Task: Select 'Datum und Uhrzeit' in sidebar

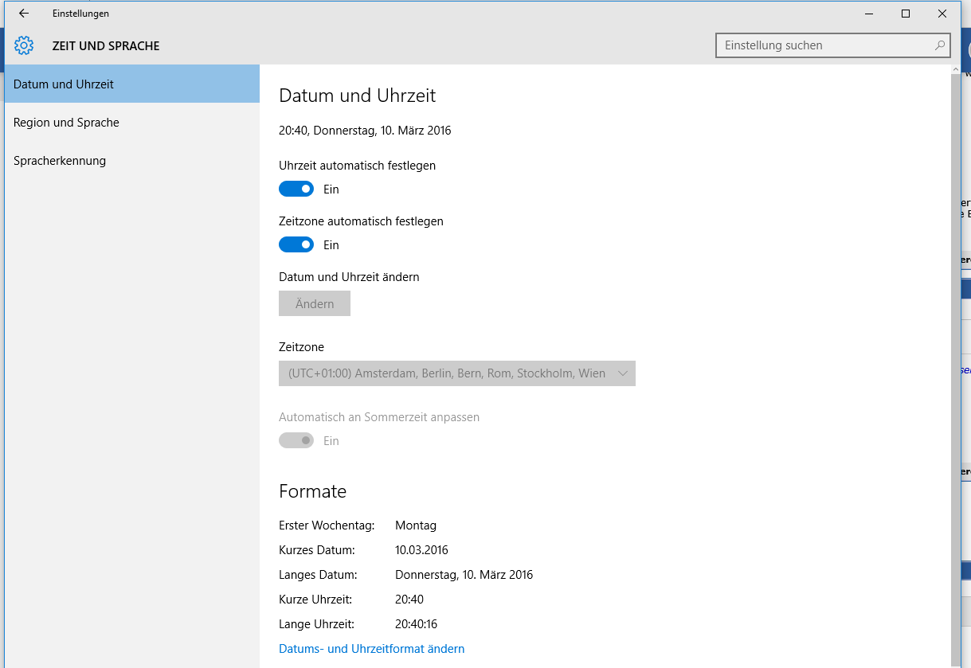Action: coord(64,84)
